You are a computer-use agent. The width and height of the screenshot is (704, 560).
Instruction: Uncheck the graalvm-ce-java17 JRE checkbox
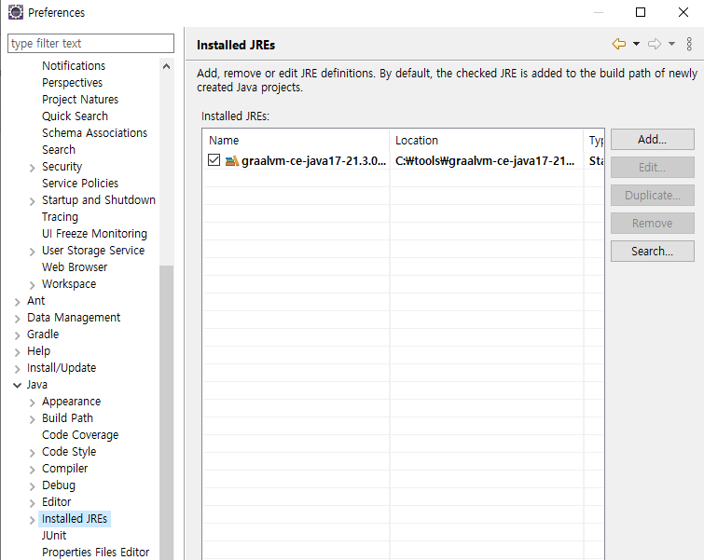coord(214,159)
